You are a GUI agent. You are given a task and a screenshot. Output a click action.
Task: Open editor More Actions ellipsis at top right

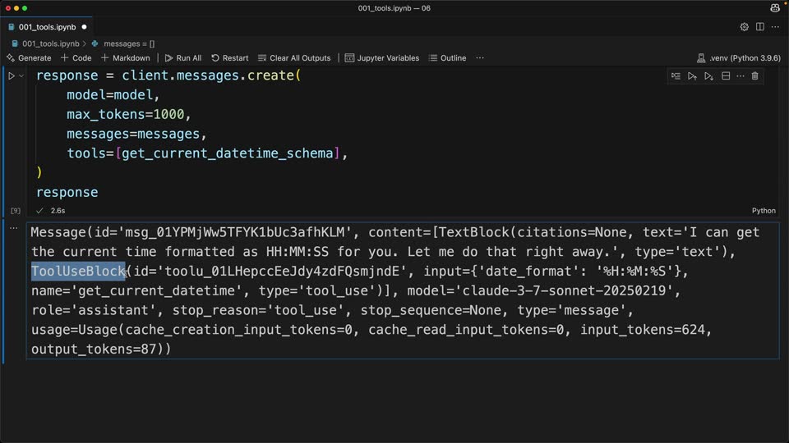(775, 27)
